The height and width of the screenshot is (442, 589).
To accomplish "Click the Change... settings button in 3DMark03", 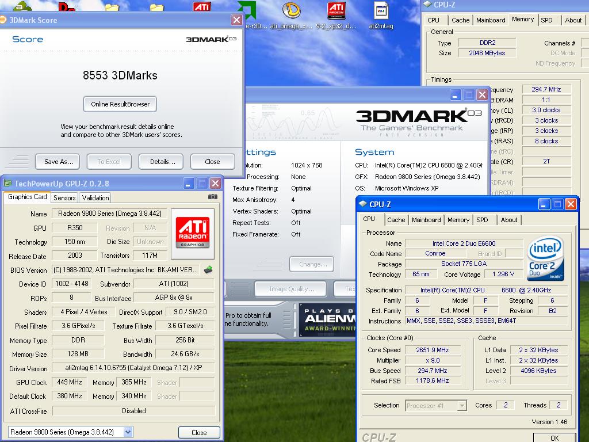I will 312,264.
